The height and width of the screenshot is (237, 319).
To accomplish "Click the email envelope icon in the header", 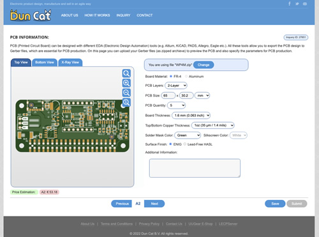I will (x=305, y=4).
